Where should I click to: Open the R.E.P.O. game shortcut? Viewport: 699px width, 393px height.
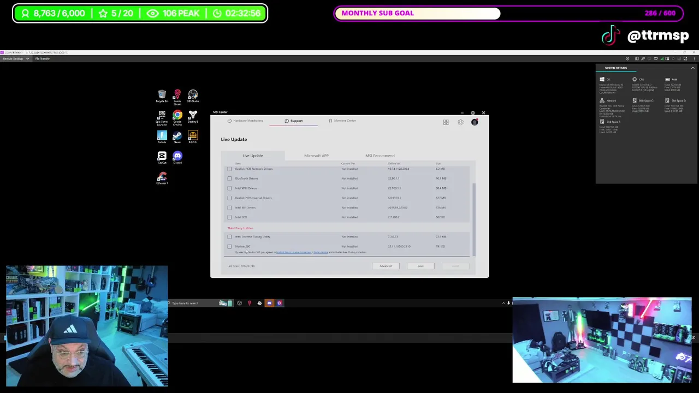point(193,137)
